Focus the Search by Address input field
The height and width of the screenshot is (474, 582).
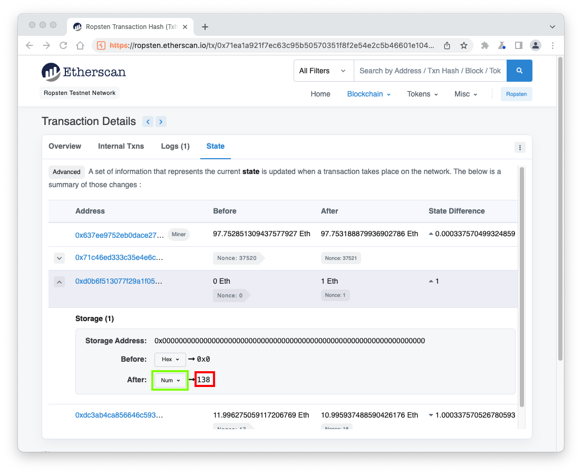tap(430, 71)
